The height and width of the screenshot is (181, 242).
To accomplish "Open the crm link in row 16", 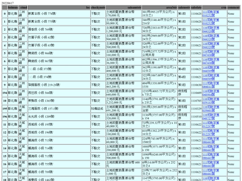I will 211,164.
